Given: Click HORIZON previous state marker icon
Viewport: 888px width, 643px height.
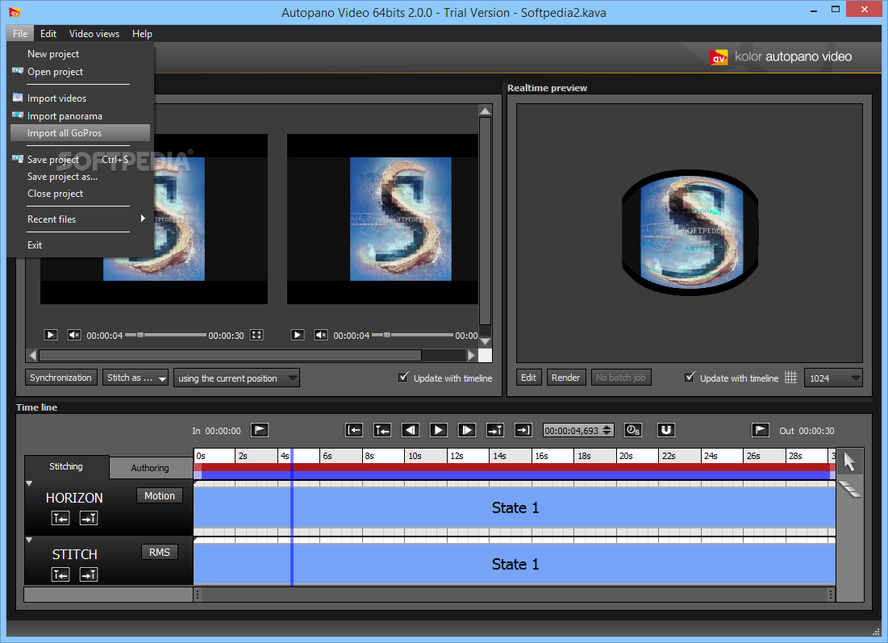Looking at the screenshot, I should pos(60,518).
